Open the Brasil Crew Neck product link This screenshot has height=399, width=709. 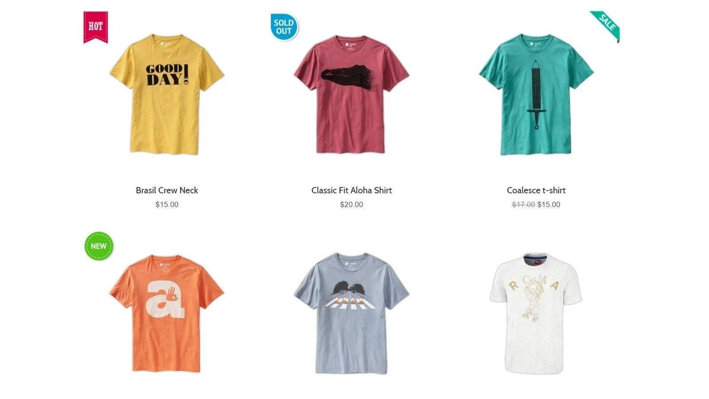coord(167,190)
